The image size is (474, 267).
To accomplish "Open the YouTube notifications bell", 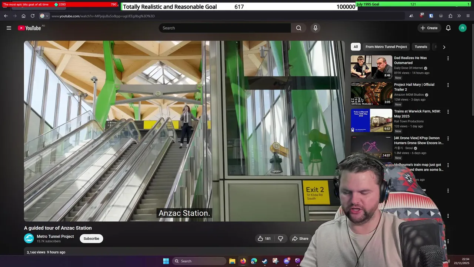I will (448, 28).
